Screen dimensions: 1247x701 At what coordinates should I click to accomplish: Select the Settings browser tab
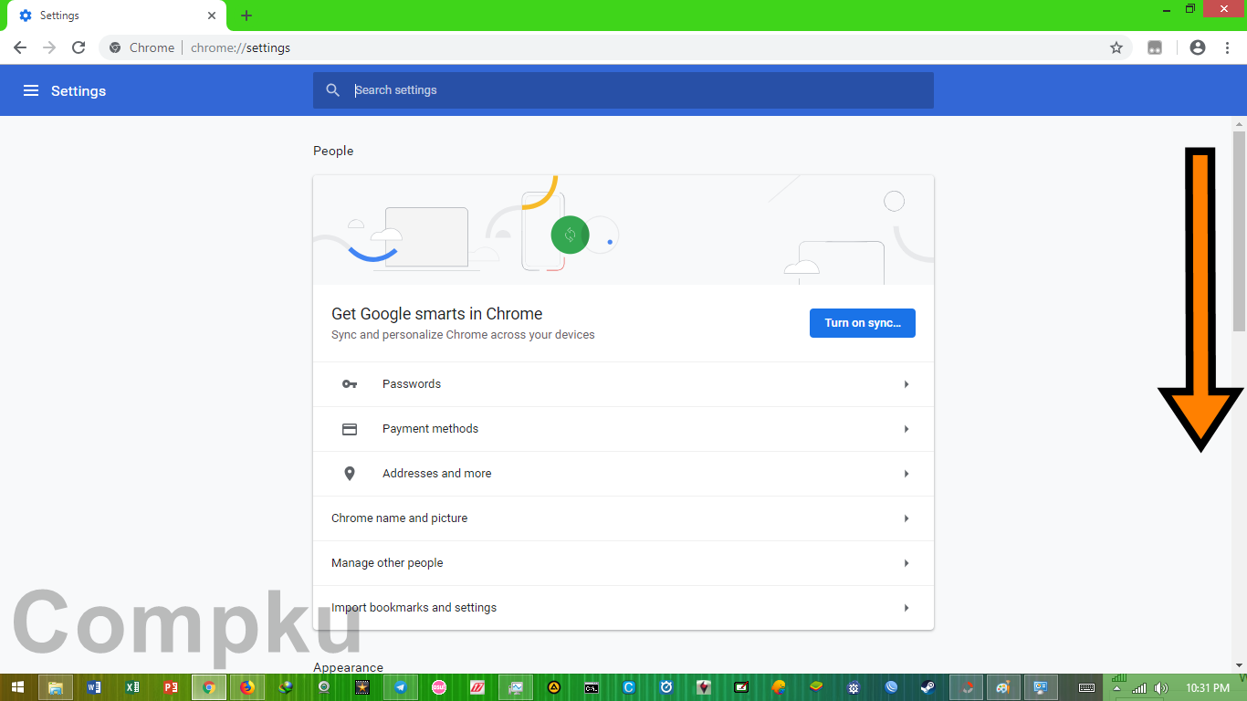[x=116, y=16]
